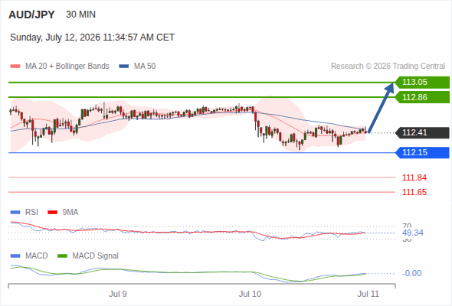Click the 113.05 green price label
452x306 pixels.
coord(423,82)
